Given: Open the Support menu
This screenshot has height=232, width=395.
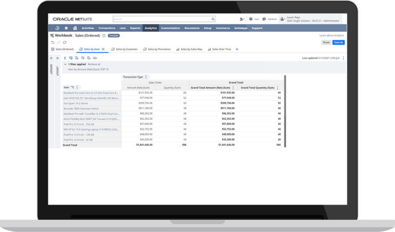Looking at the screenshot, I should (257, 28).
